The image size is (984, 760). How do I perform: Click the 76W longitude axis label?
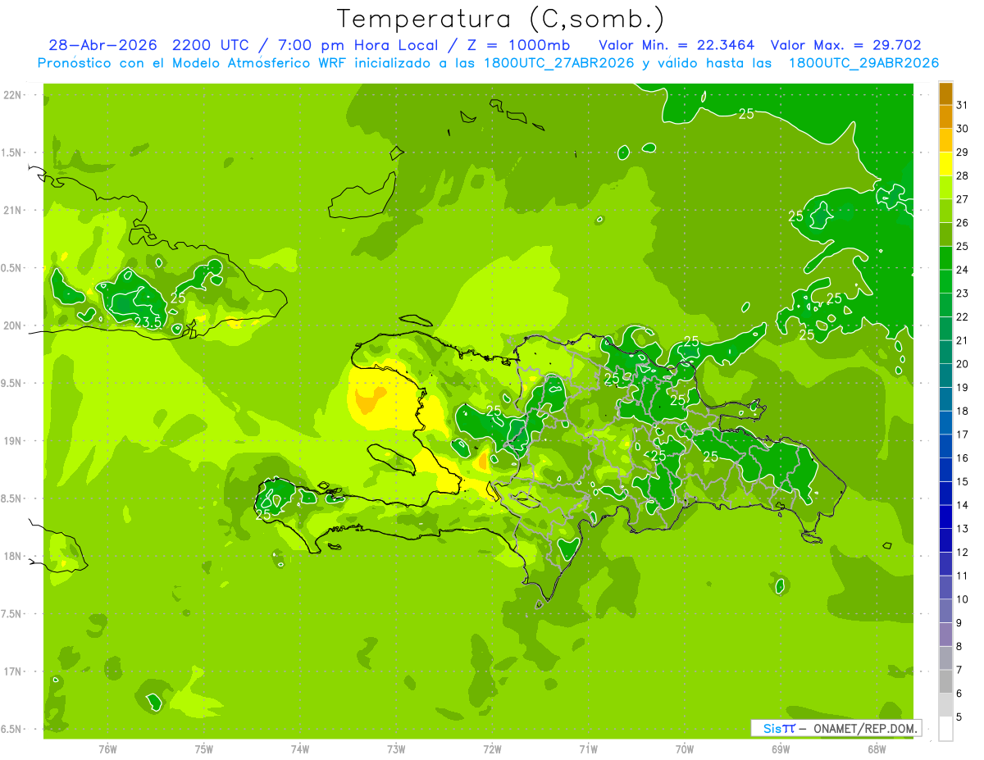coord(107,749)
